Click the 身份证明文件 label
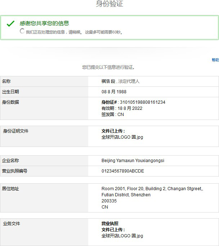This screenshot has width=219, height=246. pyautogui.click(x=16, y=131)
